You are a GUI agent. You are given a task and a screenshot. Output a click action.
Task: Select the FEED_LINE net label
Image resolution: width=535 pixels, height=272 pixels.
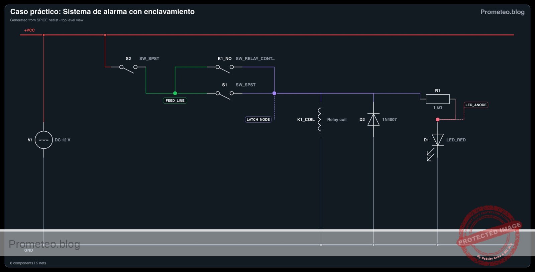[x=175, y=101]
